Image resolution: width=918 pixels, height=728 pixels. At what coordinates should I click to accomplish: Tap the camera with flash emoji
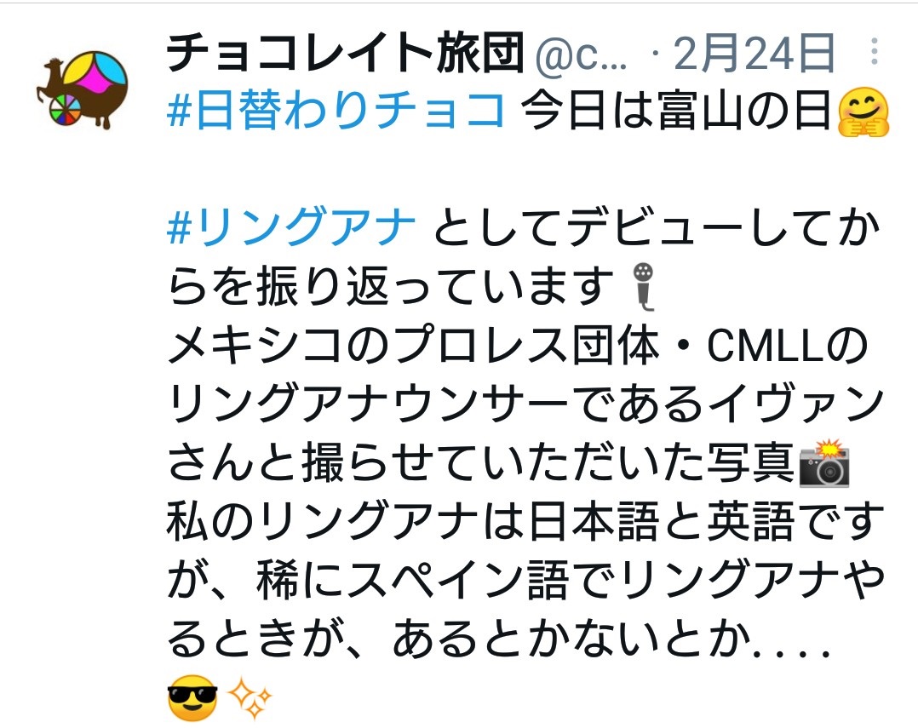824,462
